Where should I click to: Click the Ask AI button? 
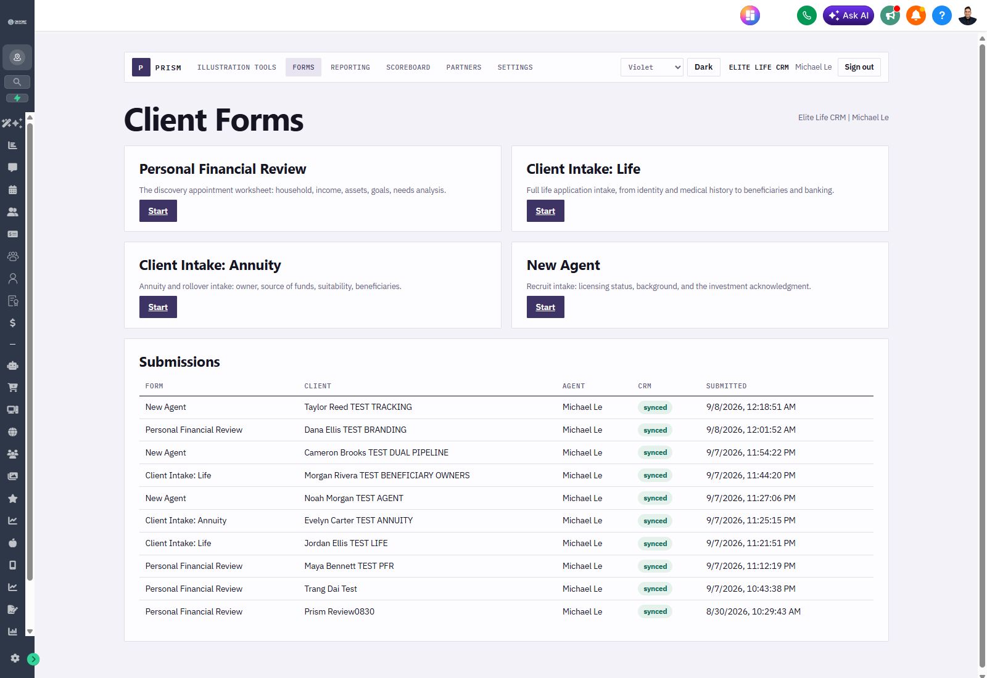[x=848, y=15]
